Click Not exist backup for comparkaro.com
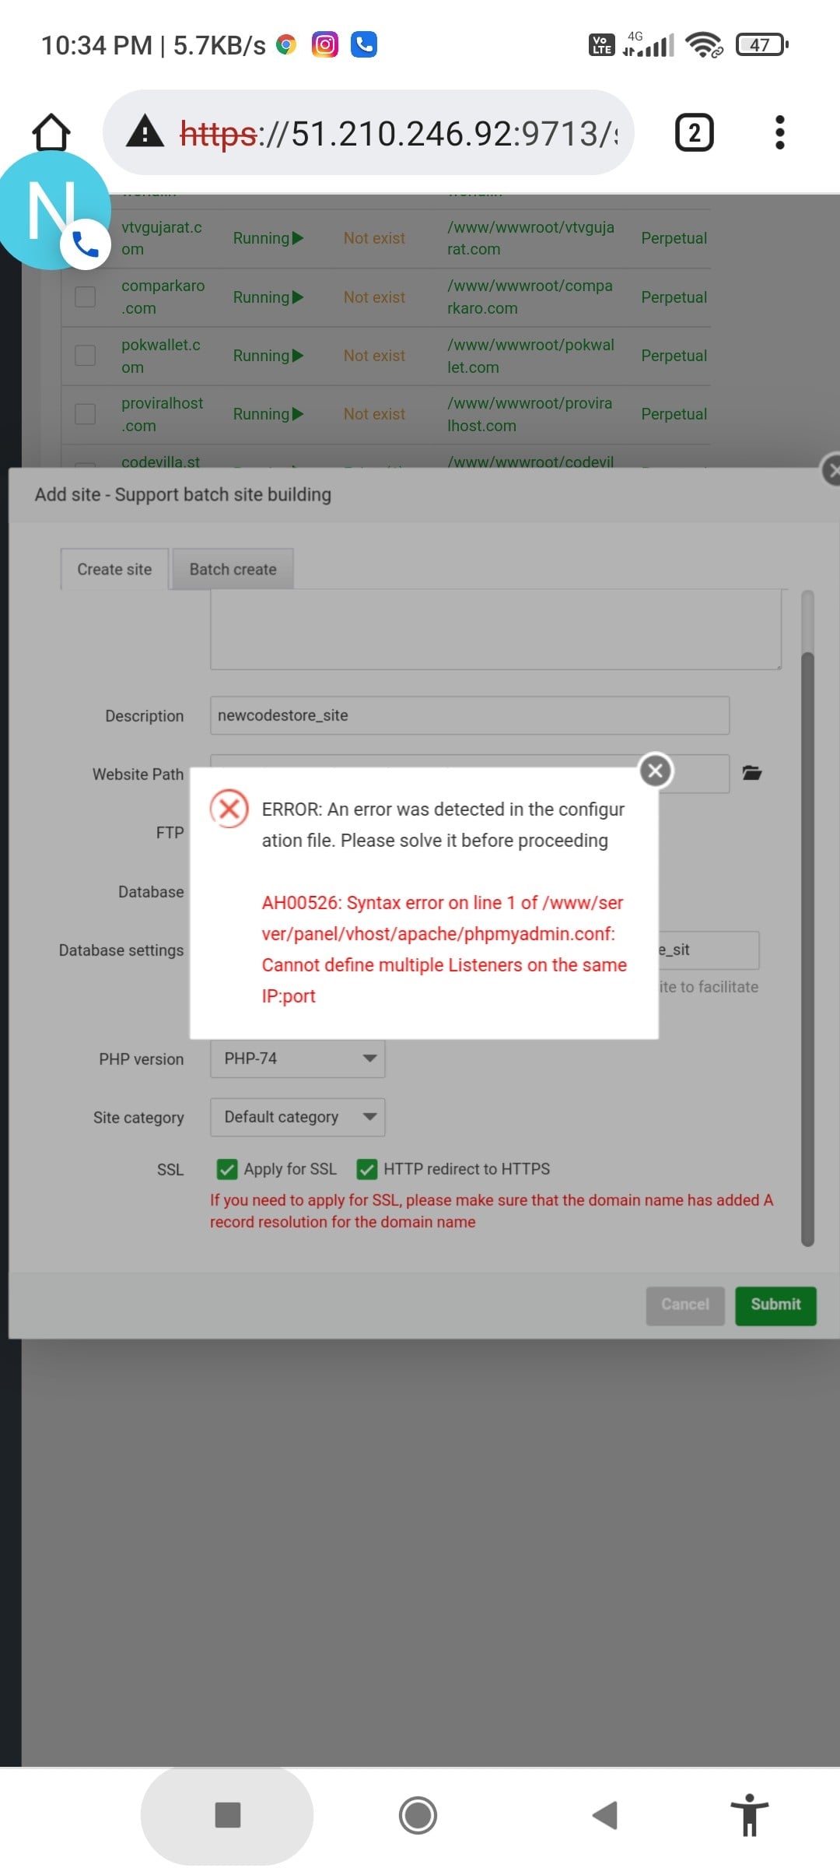 tap(374, 297)
